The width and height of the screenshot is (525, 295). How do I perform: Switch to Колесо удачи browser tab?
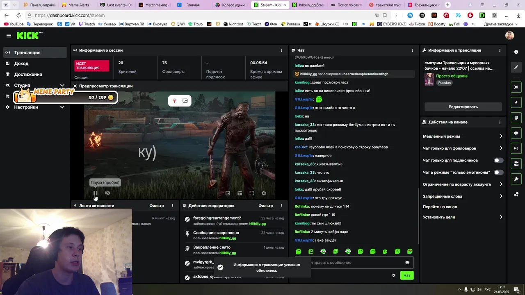point(231,5)
